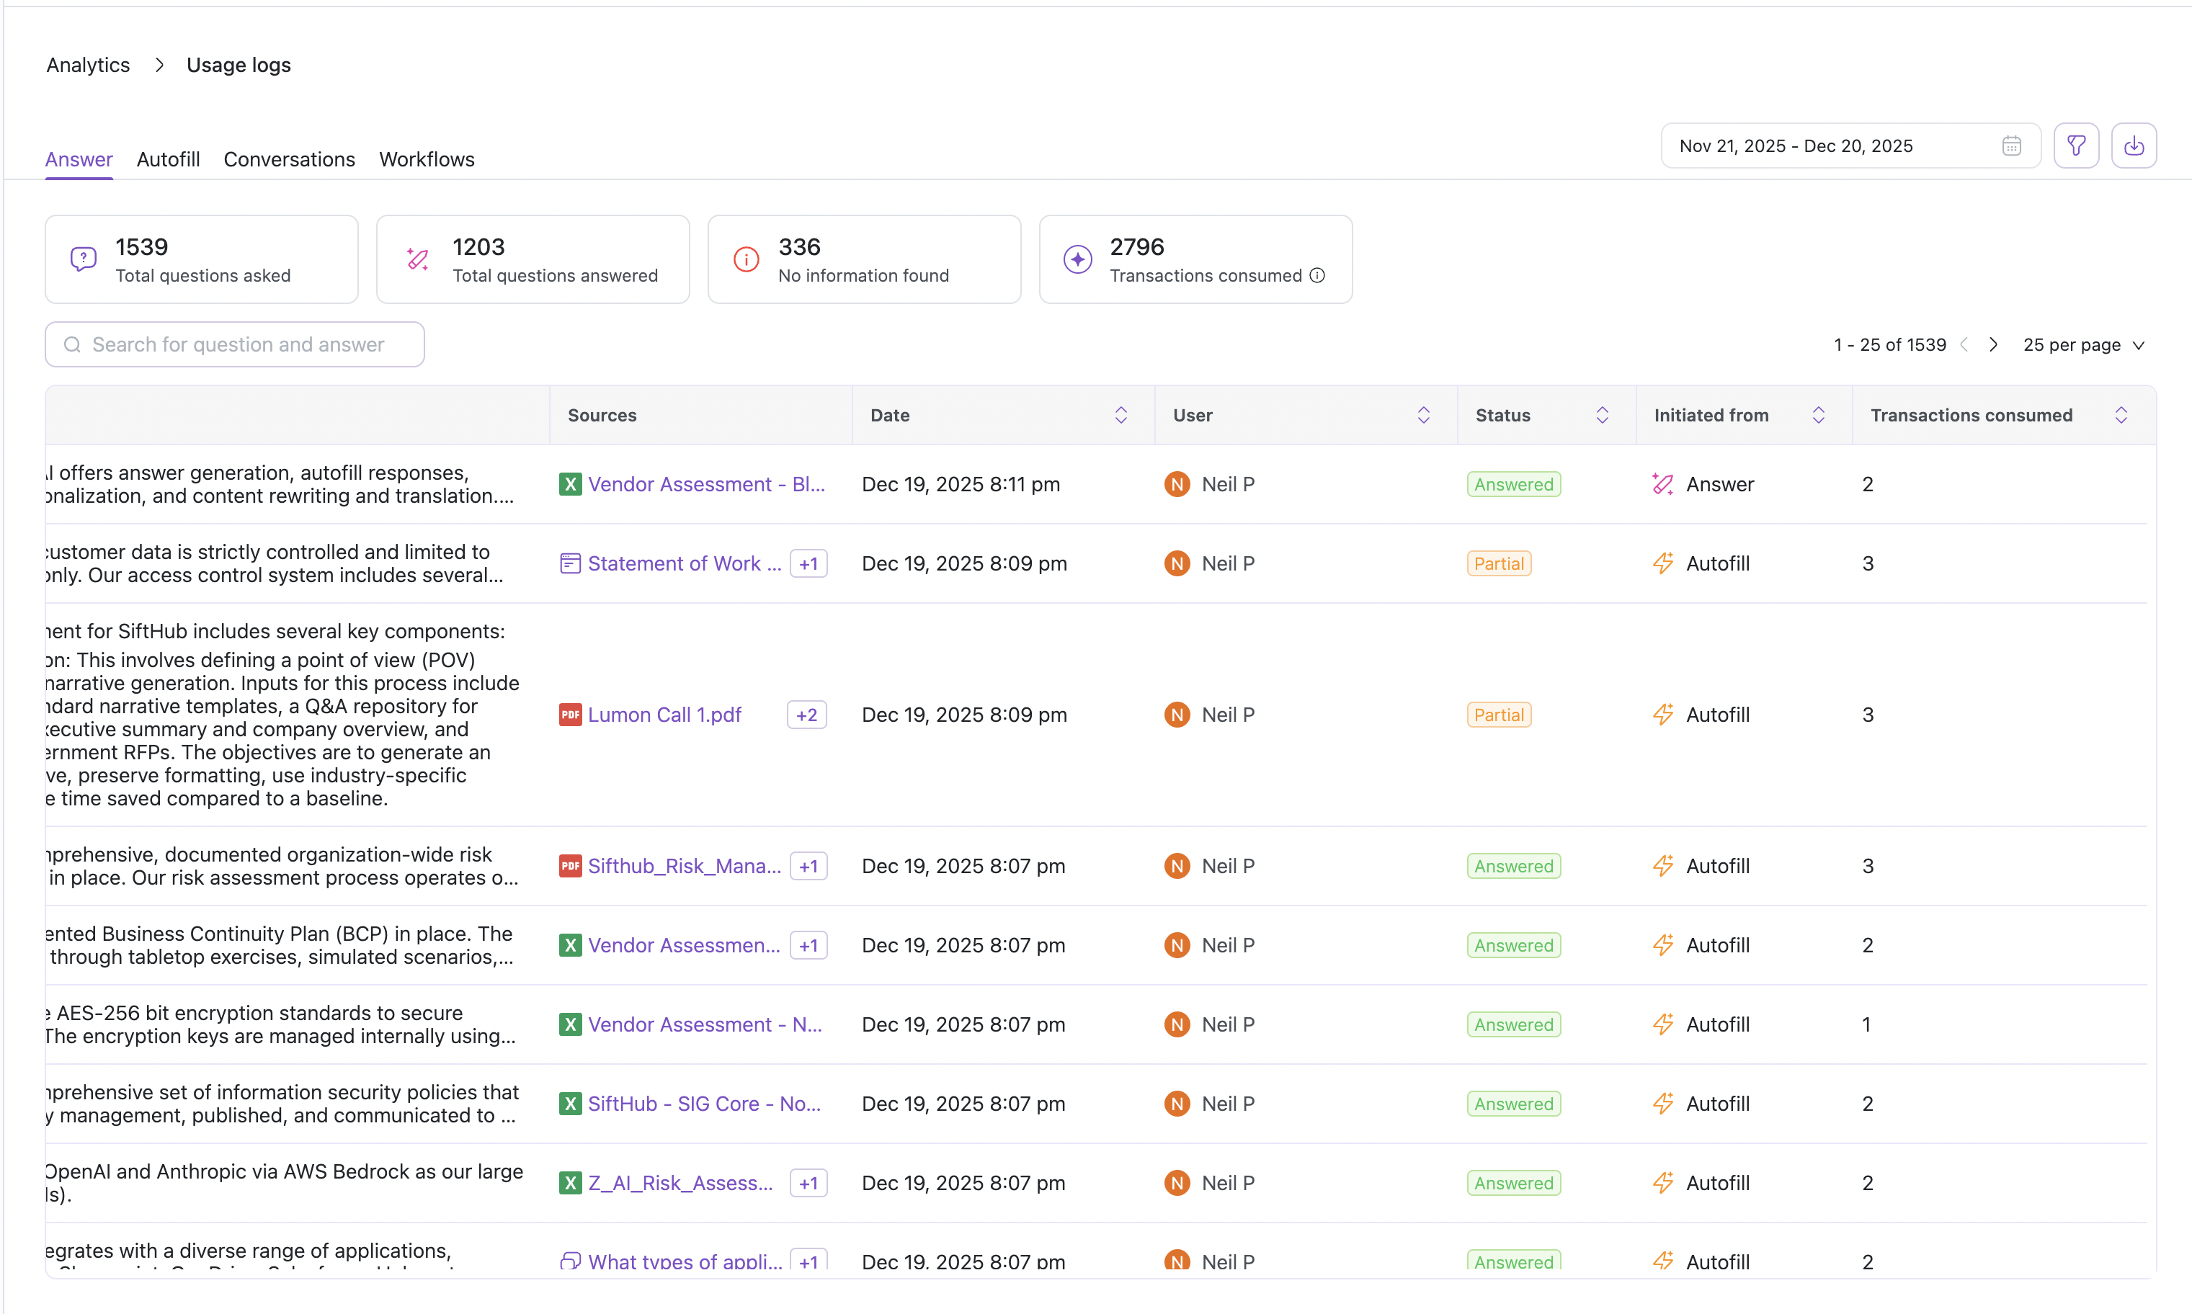Screen dimensions: 2192x1314
Task: Switch to the Conversations tab
Action: pos(289,159)
